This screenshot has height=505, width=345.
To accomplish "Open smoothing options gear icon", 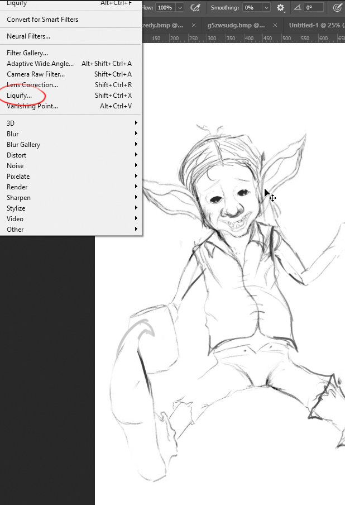I will point(281,8).
